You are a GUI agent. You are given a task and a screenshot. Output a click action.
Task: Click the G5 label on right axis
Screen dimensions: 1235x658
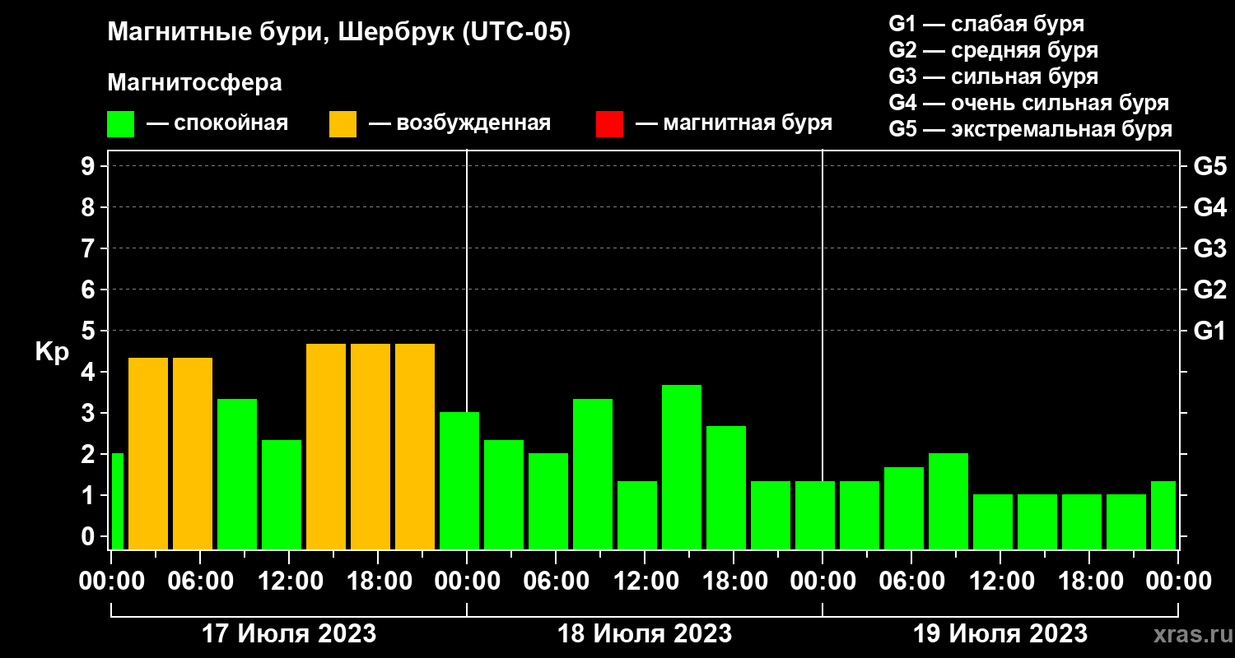[x=1209, y=166]
